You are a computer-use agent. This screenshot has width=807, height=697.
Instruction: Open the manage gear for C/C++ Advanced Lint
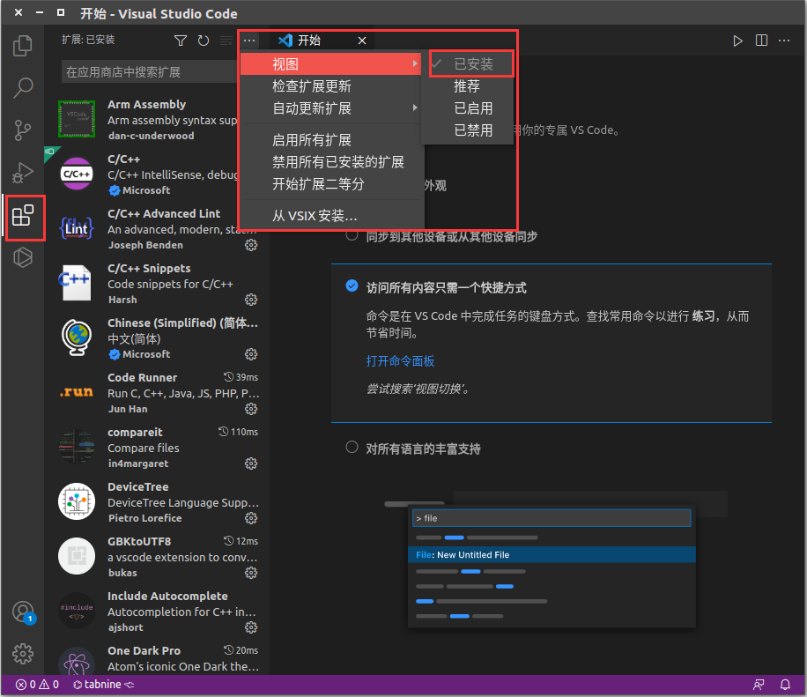coord(251,245)
